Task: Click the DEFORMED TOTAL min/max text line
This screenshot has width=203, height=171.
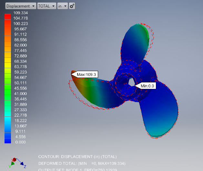Action: [x=82, y=164]
